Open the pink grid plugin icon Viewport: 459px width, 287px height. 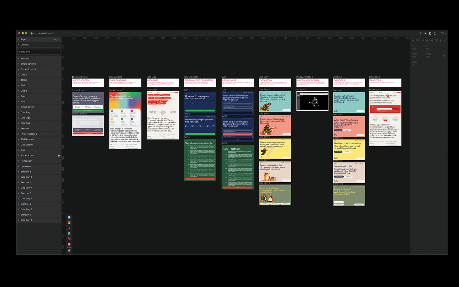(x=69, y=239)
